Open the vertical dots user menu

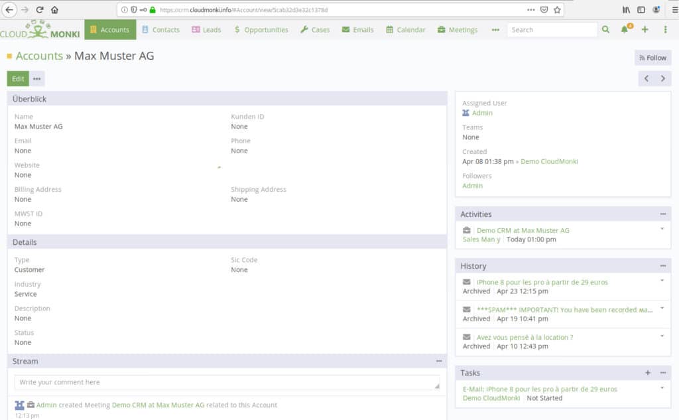click(665, 30)
